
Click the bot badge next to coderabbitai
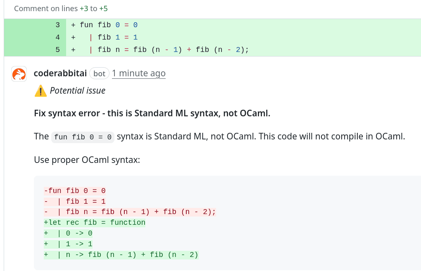click(99, 73)
